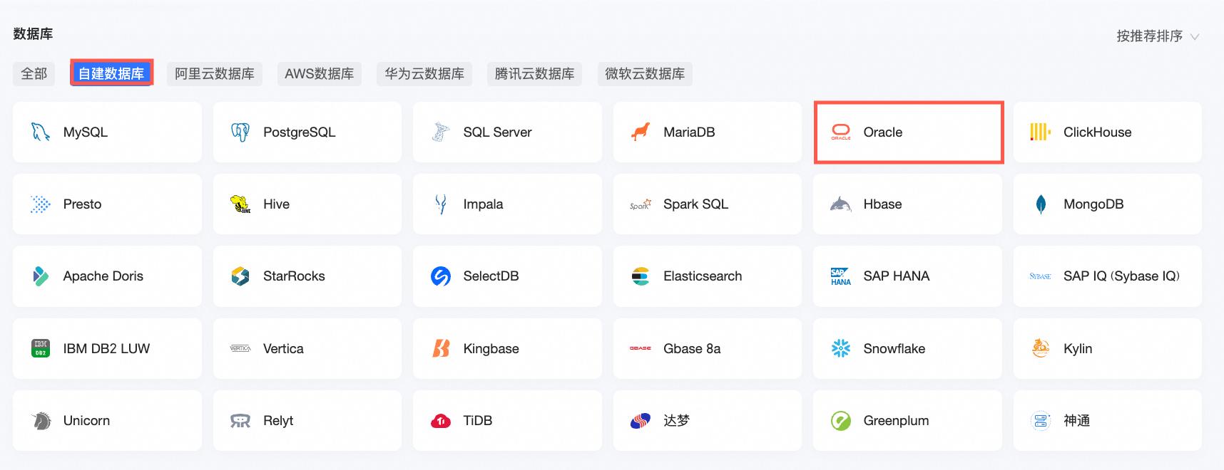Screen dimensions: 1224x470
Task: Click the Apache Doris icon
Action: tap(41, 276)
